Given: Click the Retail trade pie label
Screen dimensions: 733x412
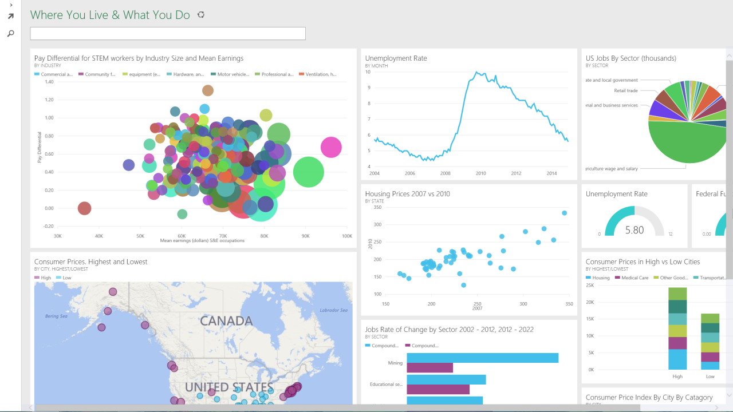Looking at the screenshot, I should click(x=626, y=90).
